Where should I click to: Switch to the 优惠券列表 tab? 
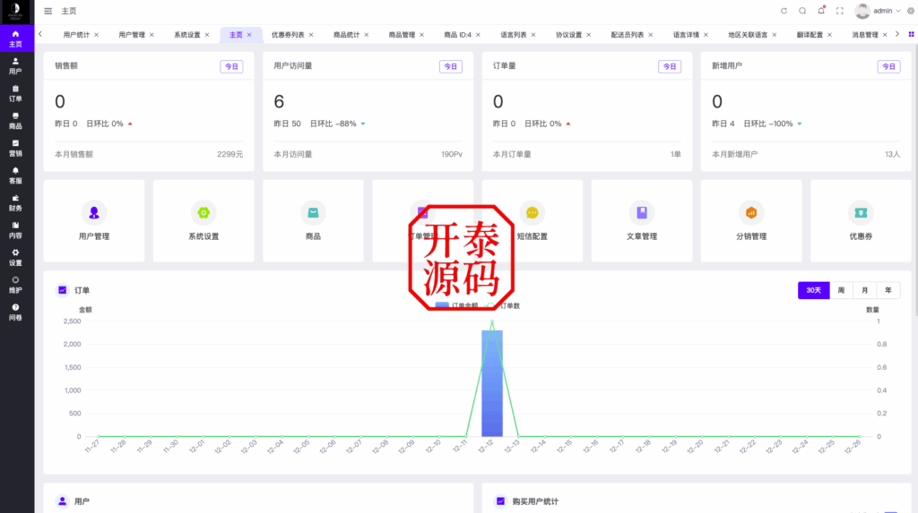point(288,35)
